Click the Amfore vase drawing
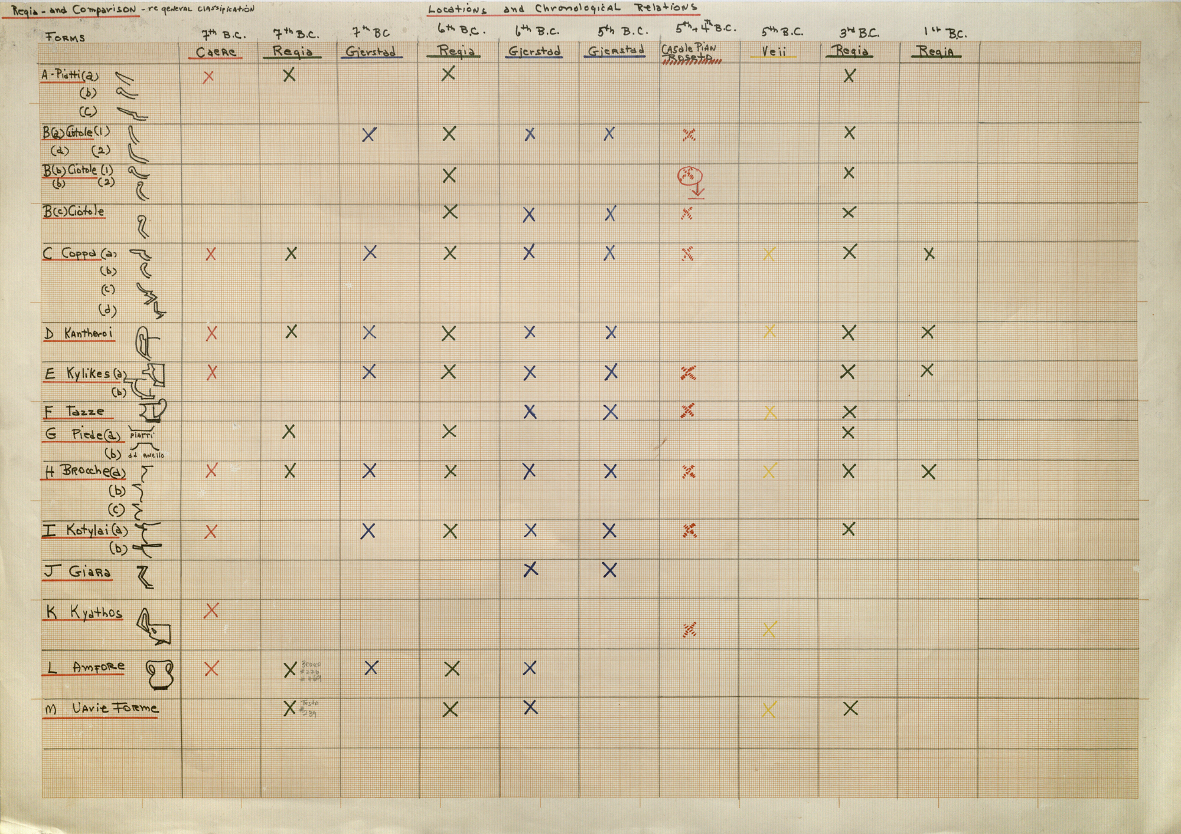Image resolution: width=1181 pixels, height=834 pixels. point(160,674)
